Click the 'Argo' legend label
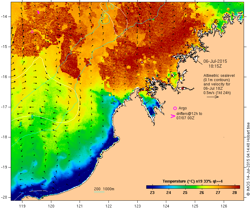This screenshot has width=252, height=209. [183, 108]
